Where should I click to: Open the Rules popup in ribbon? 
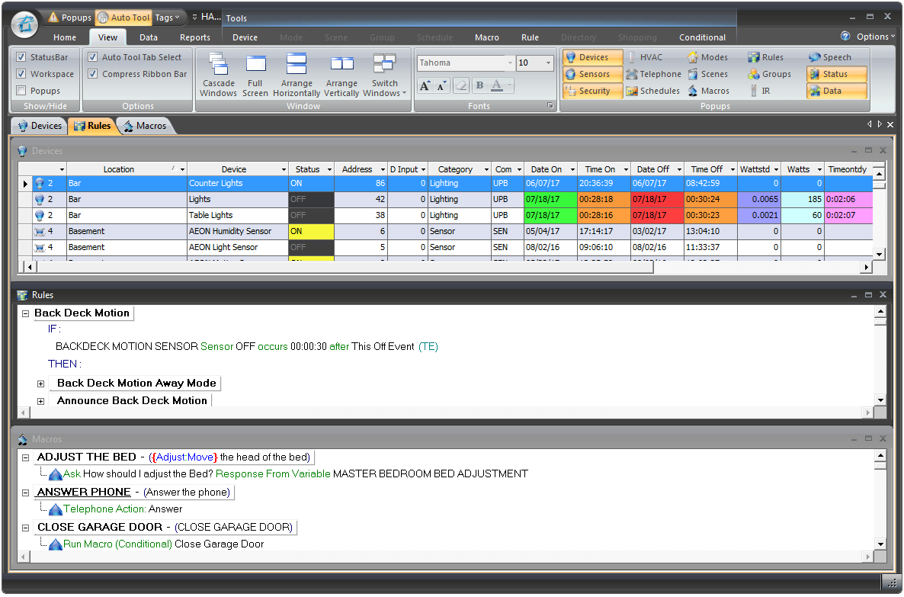pos(765,57)
